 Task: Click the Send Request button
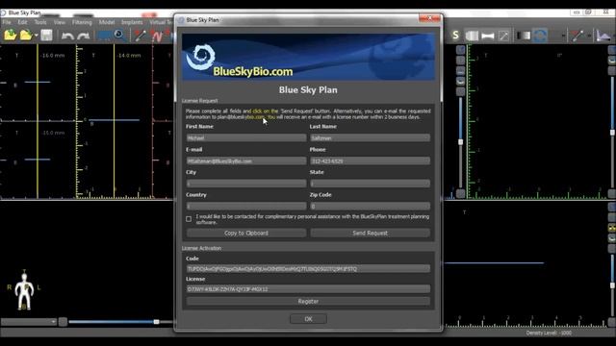click(x=370, y=233)
